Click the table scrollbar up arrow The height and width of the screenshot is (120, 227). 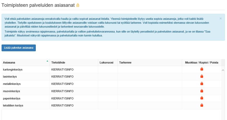point(223,70)
